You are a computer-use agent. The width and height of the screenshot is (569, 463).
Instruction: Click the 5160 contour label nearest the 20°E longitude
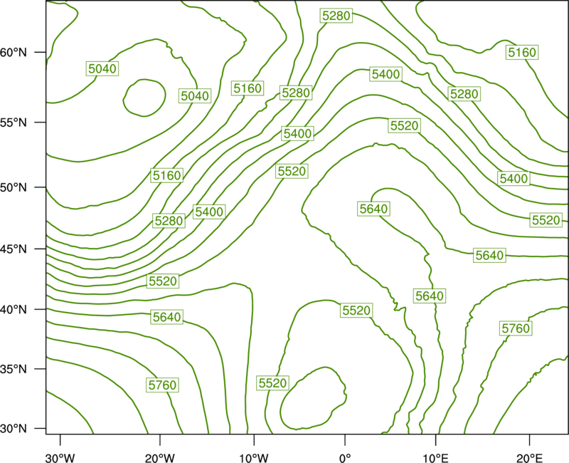coord(522,52)
